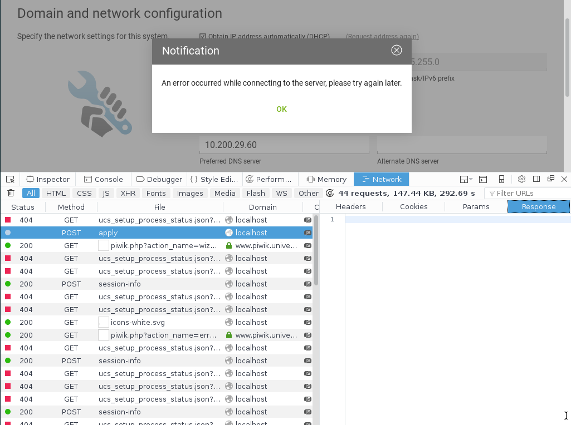Screen dimensions: 571x425
Task: Switch to the Console tab
Action: [103, 179]
